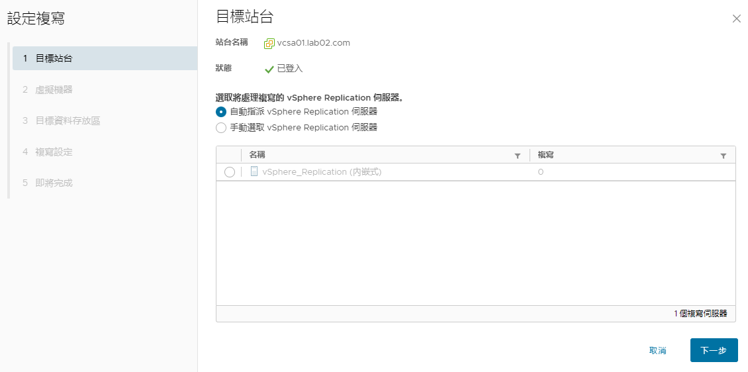Close the wizard with the X icon

click(x=737, y=19)
